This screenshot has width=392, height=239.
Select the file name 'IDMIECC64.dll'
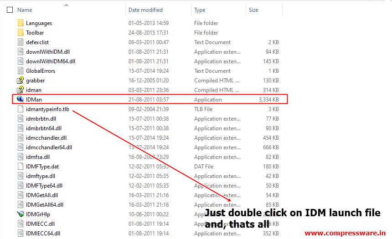coord(43,233)
